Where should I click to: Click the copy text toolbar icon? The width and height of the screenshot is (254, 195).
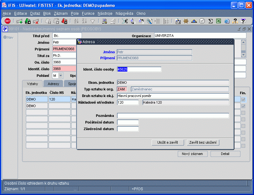133,21
